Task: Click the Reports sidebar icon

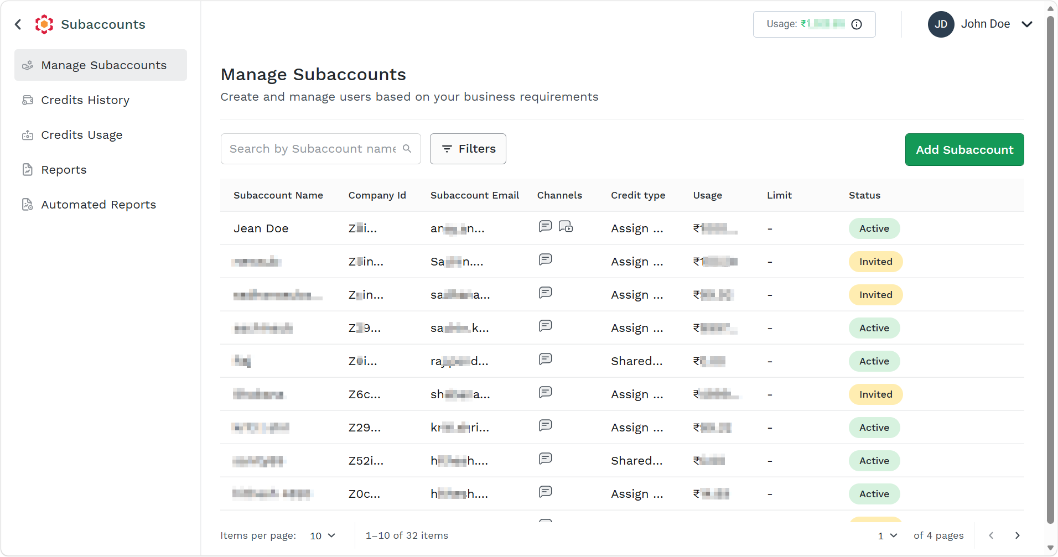Action: (x=28, y=170)
